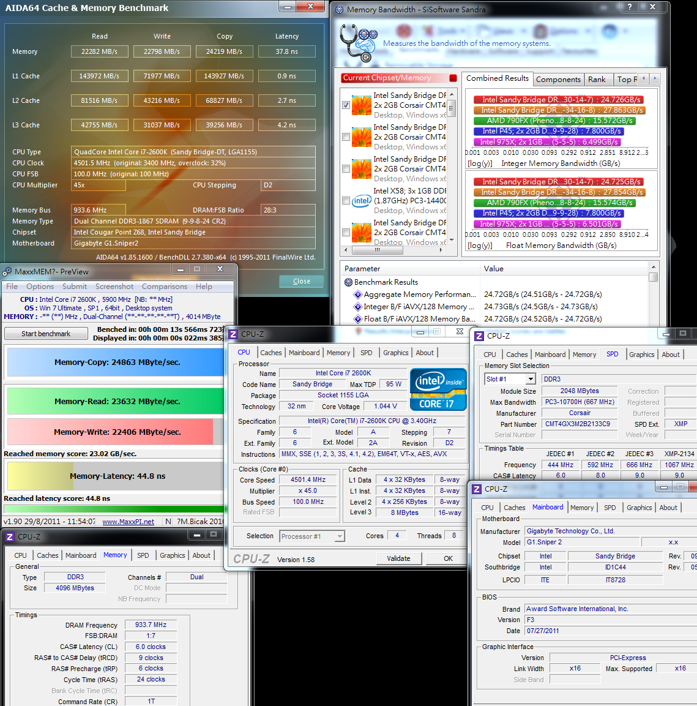Click the Core Speed 4501.4 MHz field
The height and width of the screenshot is (706, 697).
pyautogui.click(x=308, y=480)
